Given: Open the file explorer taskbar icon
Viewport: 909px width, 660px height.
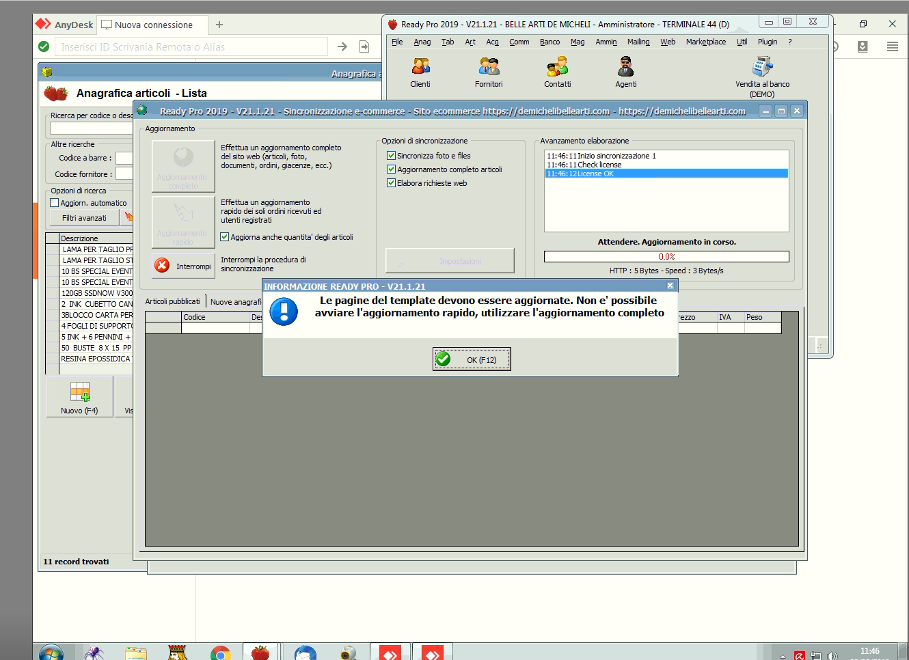Looking at the screenshot, I should point(136,653).
